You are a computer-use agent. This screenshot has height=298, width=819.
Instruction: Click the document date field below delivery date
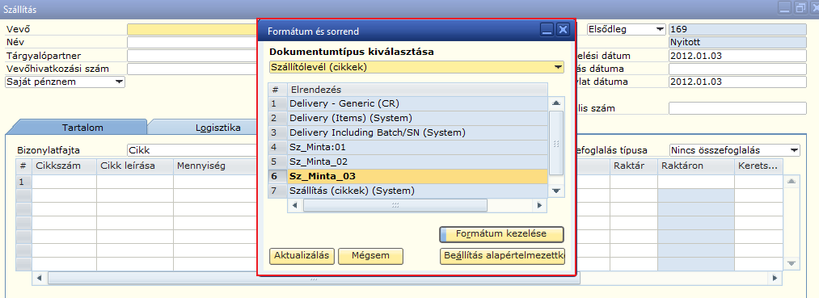(x=737, y=82)
